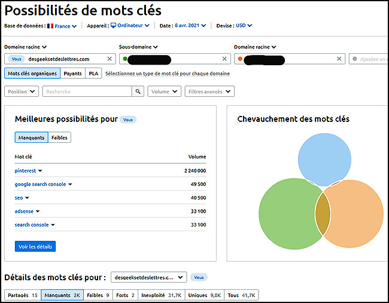Expand the google search console keyword arrow
389x303 pixels.
(70, 184)
